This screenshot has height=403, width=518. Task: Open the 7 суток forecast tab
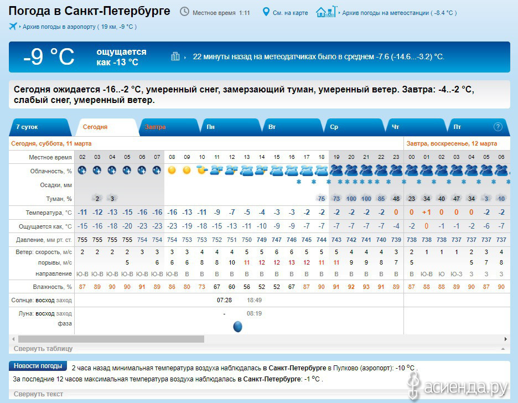pos(40,127)
